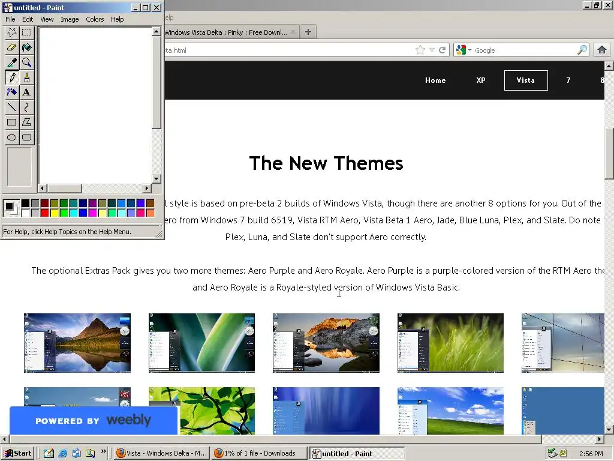Pick magenta in the Paint palette
Image resolution: width=614 pixels, height=461 pixels.
coord(92,213)
